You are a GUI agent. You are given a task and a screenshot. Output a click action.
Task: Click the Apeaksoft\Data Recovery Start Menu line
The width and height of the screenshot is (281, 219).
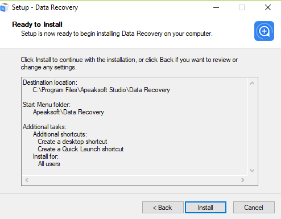pyautogui.click(x=68, y=112)
